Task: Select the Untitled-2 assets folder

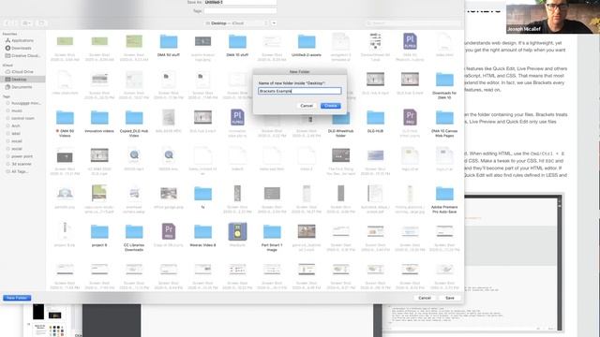Action: [x=307, y=46]
